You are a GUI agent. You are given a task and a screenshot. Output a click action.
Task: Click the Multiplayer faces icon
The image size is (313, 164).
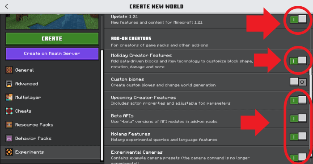(9, 97)
